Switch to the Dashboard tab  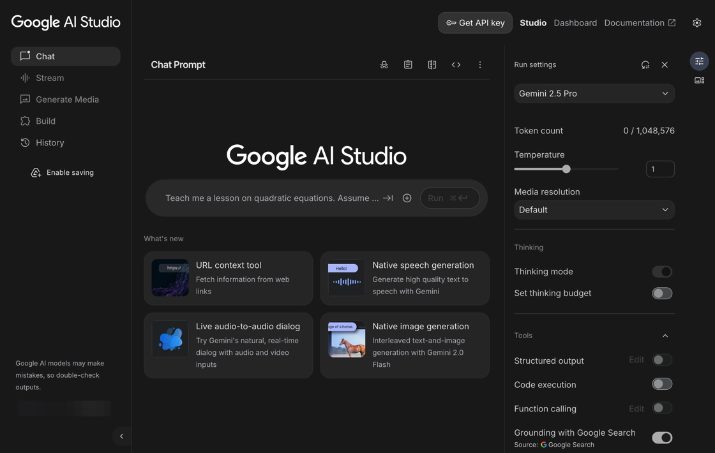pos(575,23)
